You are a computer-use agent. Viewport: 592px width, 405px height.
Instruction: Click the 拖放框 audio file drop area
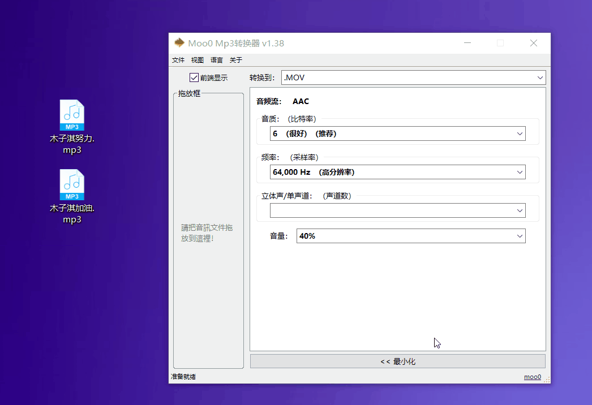(208, 231)
